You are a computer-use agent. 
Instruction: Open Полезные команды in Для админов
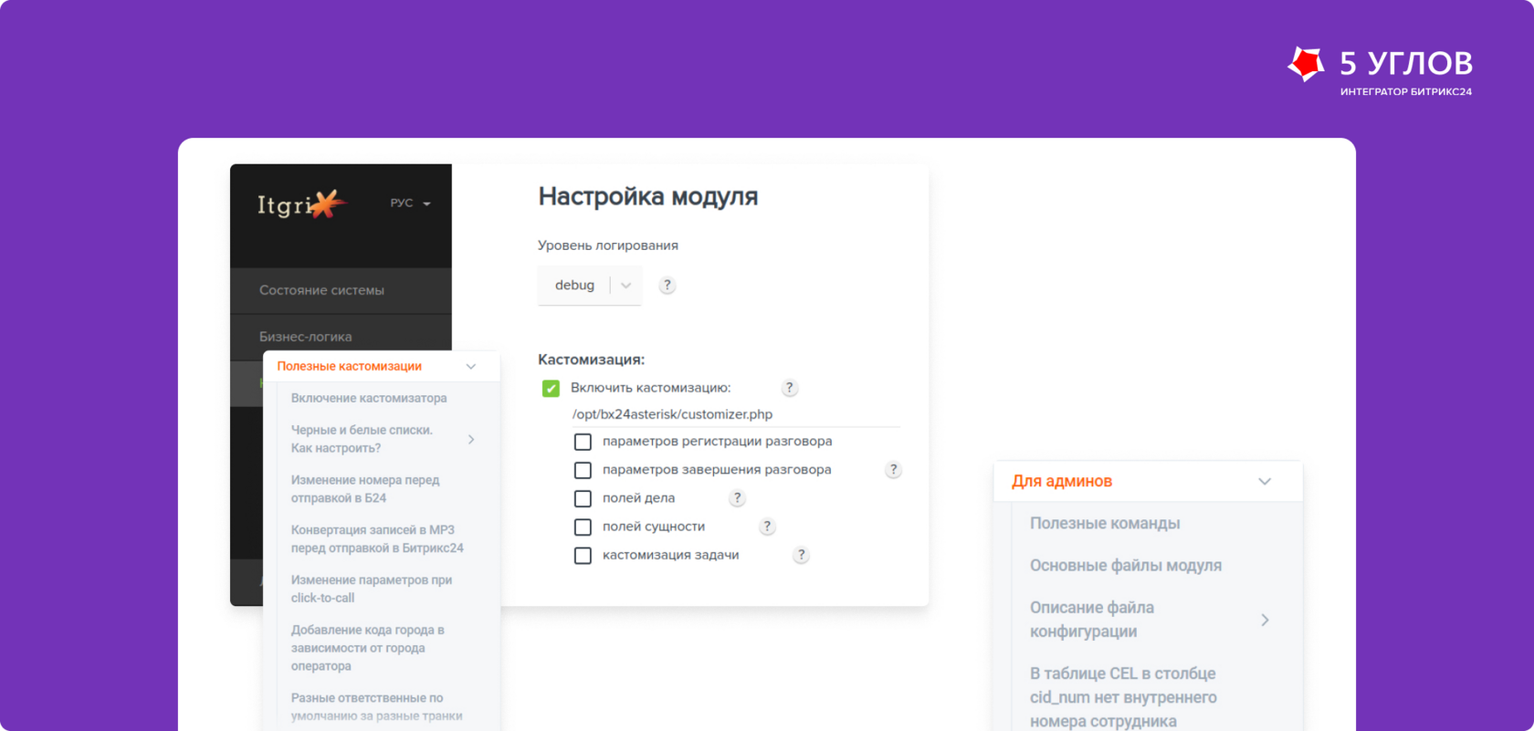pyautogui.click(x=1105, y=523)
